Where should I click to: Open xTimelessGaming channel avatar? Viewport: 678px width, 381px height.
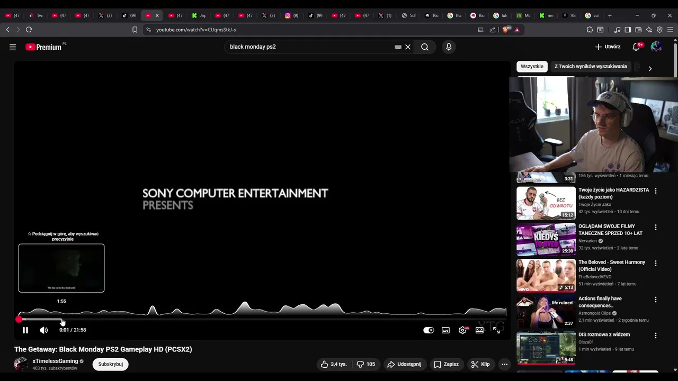(21, 364)
